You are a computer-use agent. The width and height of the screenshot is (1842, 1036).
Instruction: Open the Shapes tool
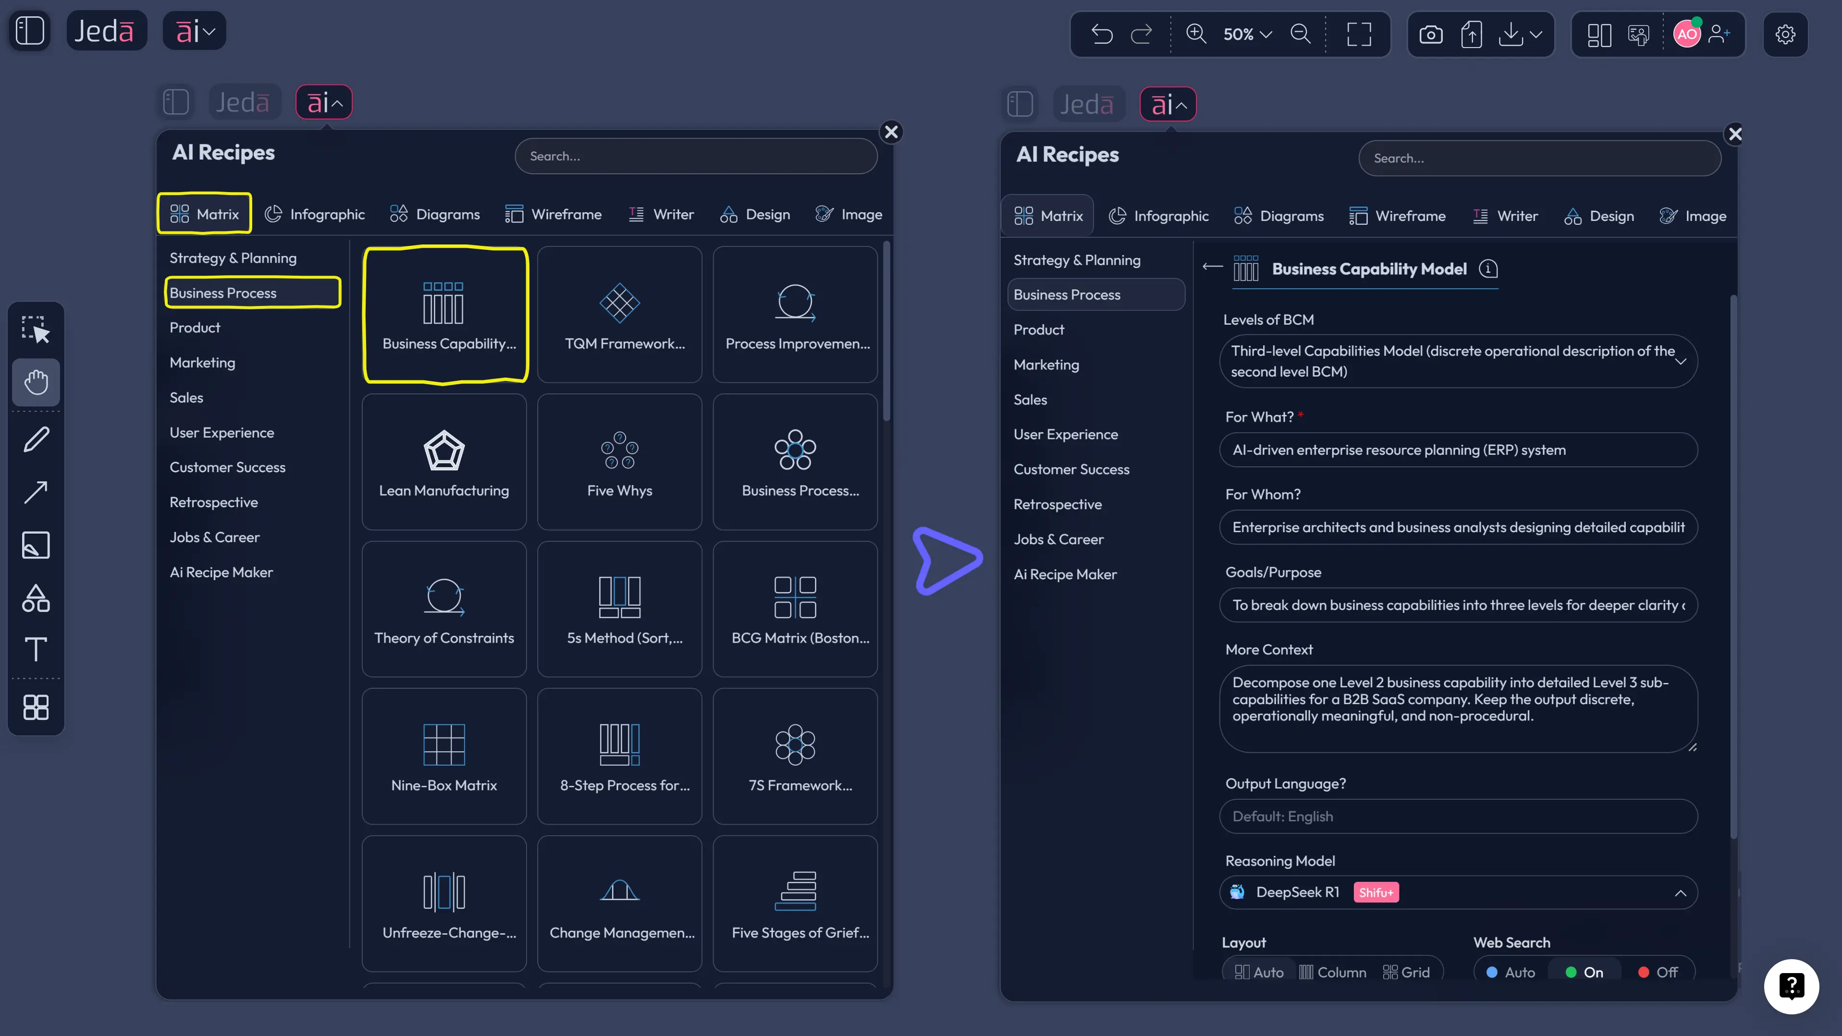click(36, 597)
